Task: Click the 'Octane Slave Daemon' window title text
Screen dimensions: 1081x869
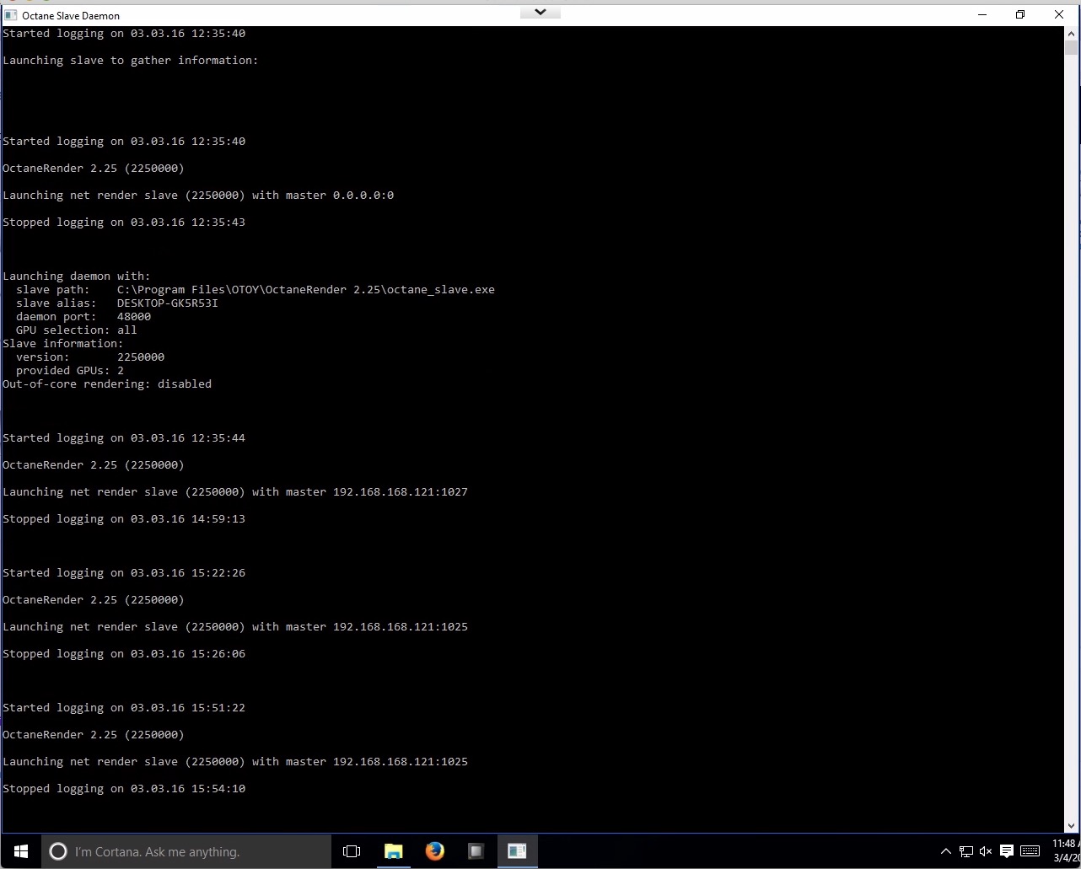Action: pyautogui.click(x=71, y=15)
